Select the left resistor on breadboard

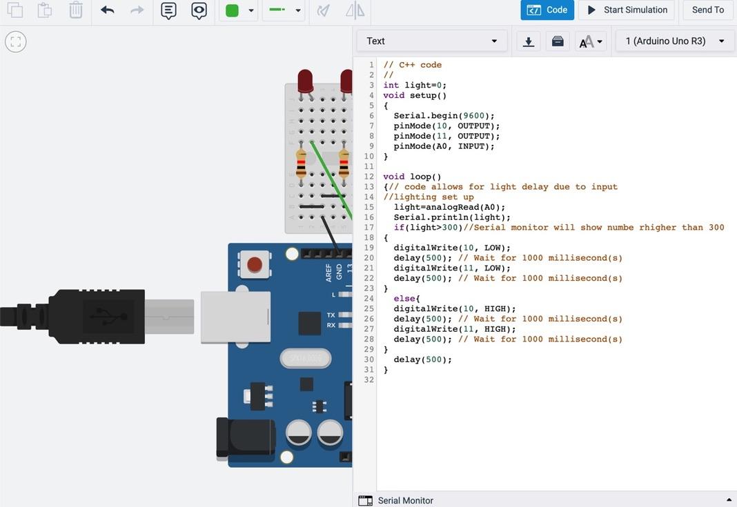(x=301, y=163)
